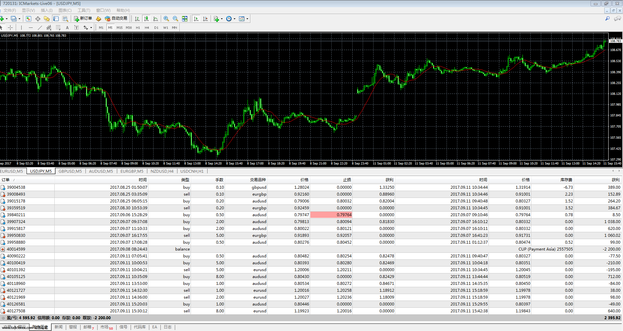Select the Text Label tool
The height and width of the screenshot is (331, 623).
pos(76,27)
